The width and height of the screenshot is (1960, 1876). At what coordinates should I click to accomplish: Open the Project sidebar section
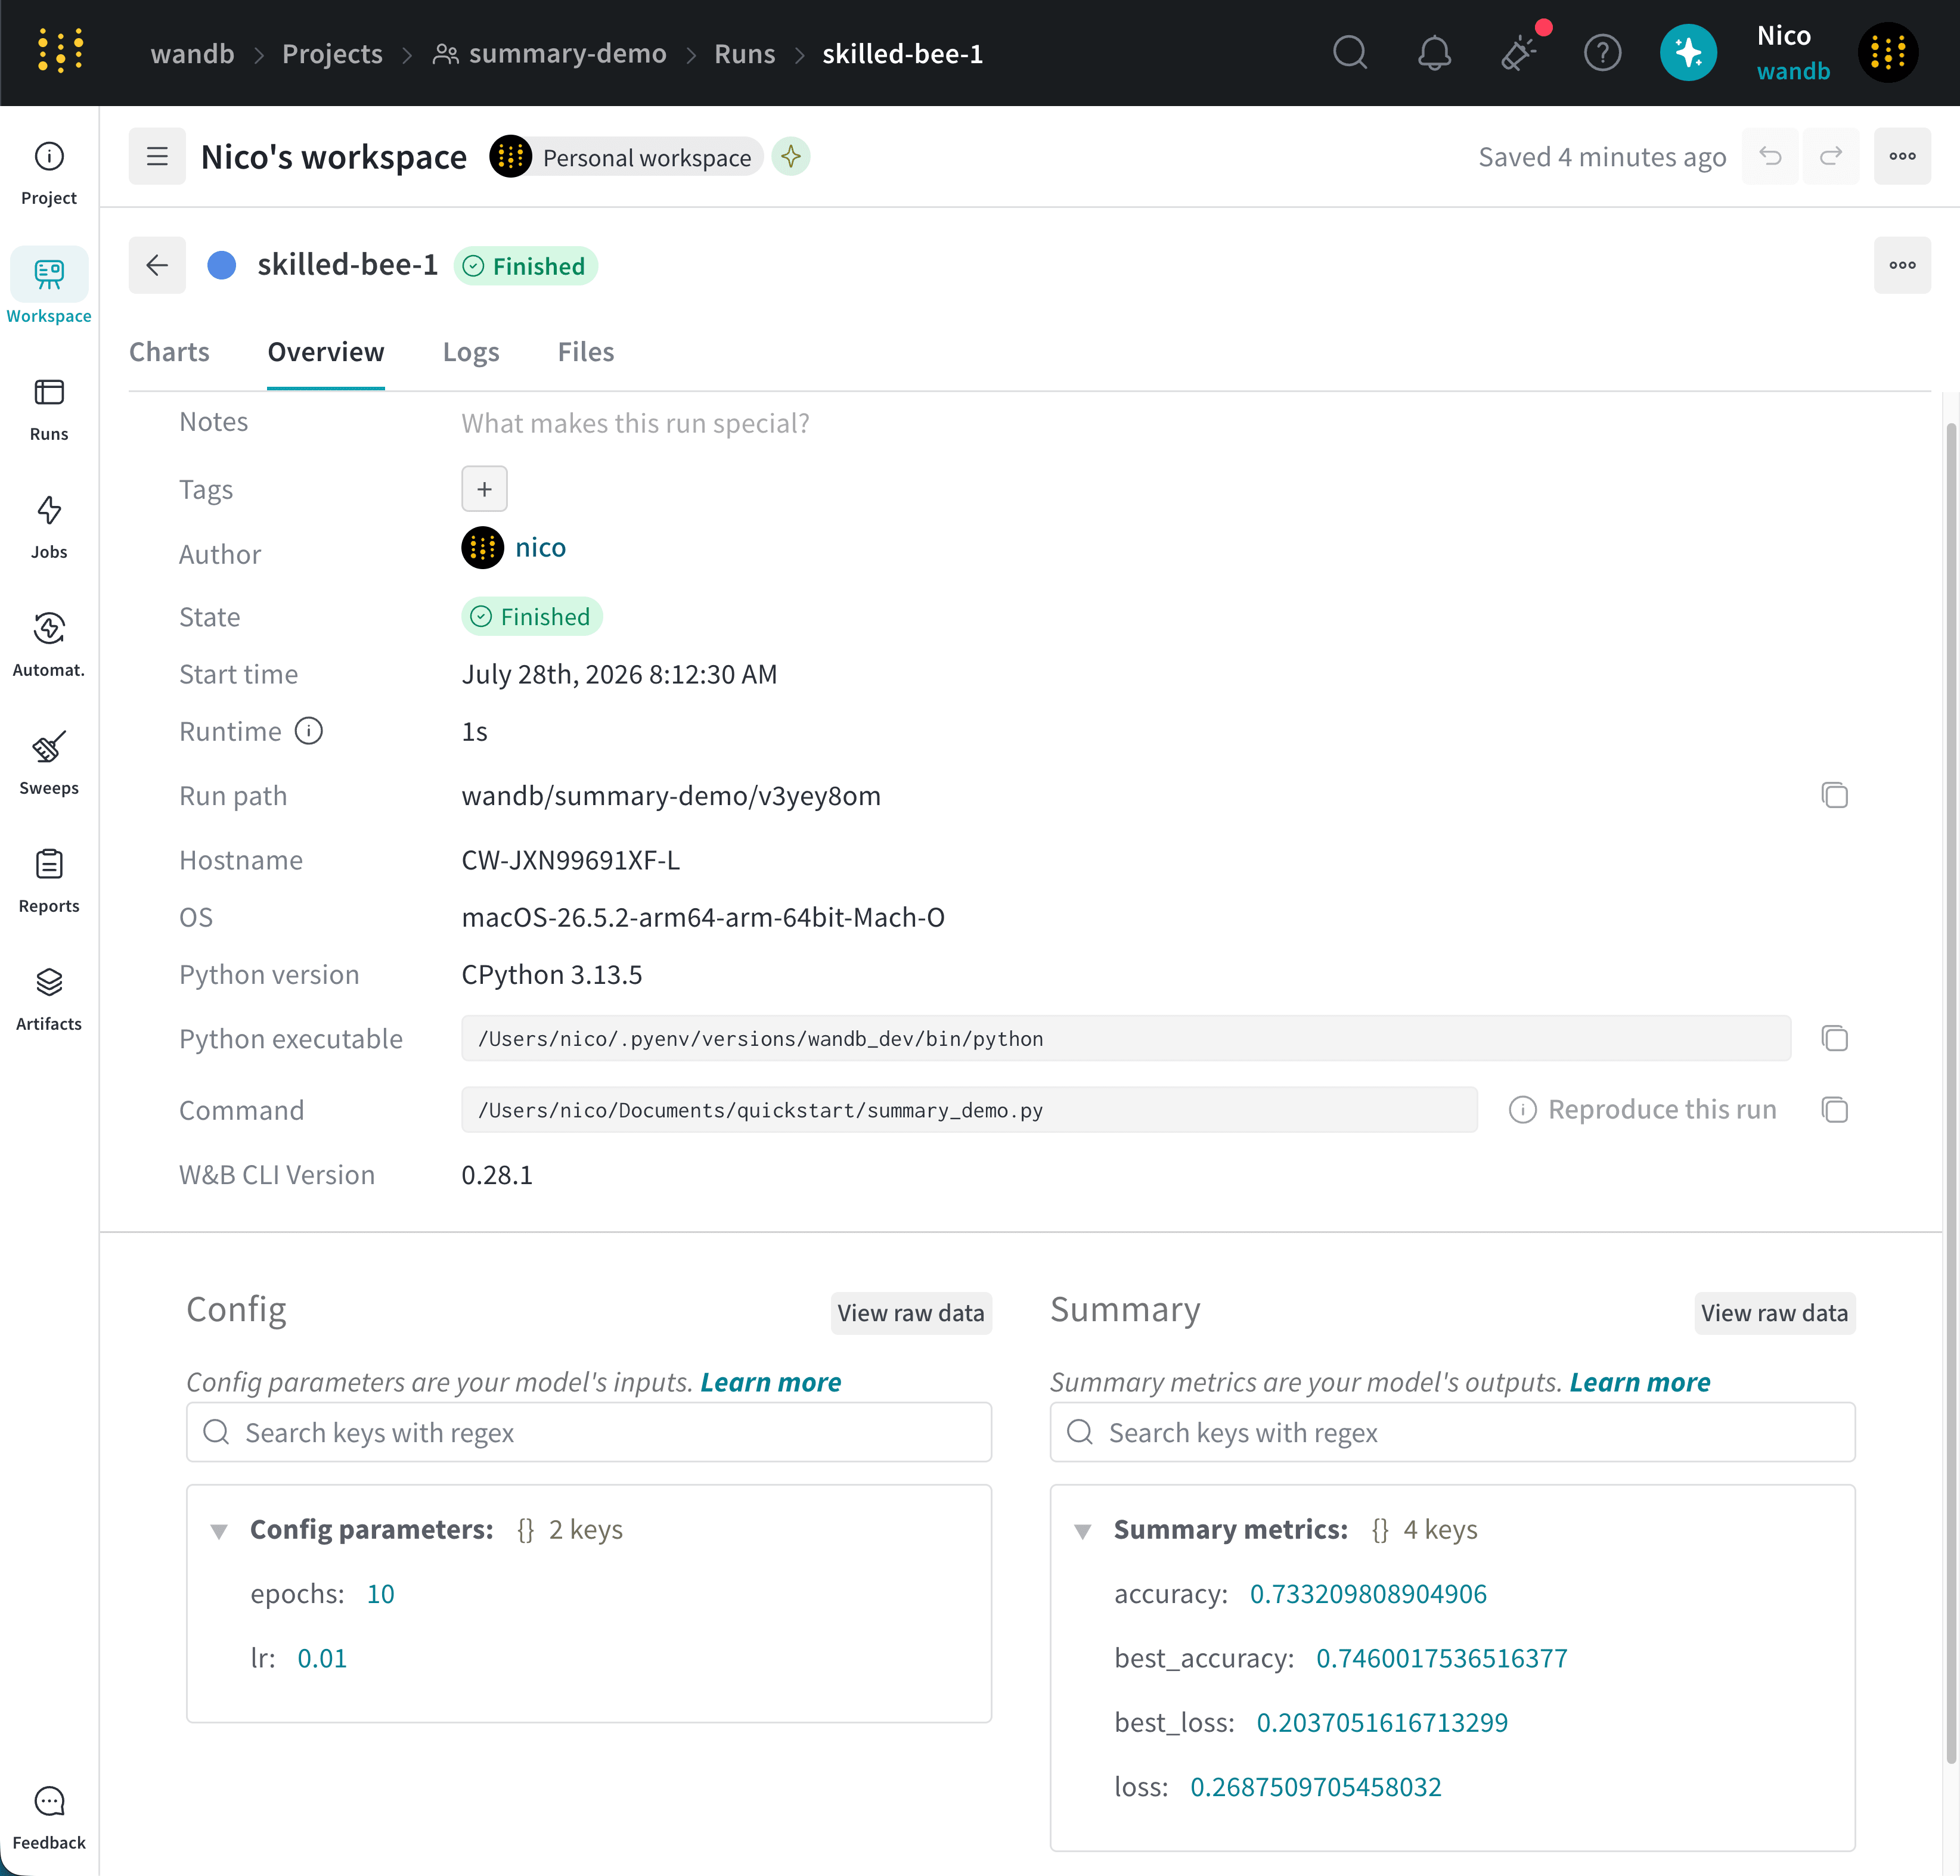point(49,173)
